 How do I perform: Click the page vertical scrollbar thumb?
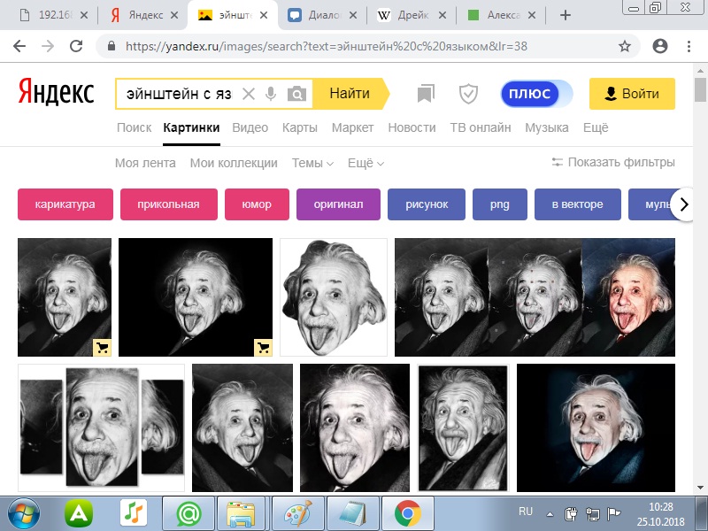(700, 90)
